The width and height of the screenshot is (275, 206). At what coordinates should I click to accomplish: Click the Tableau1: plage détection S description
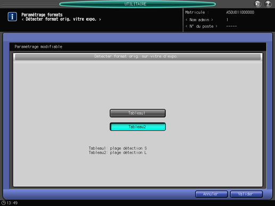coord(118,148)
